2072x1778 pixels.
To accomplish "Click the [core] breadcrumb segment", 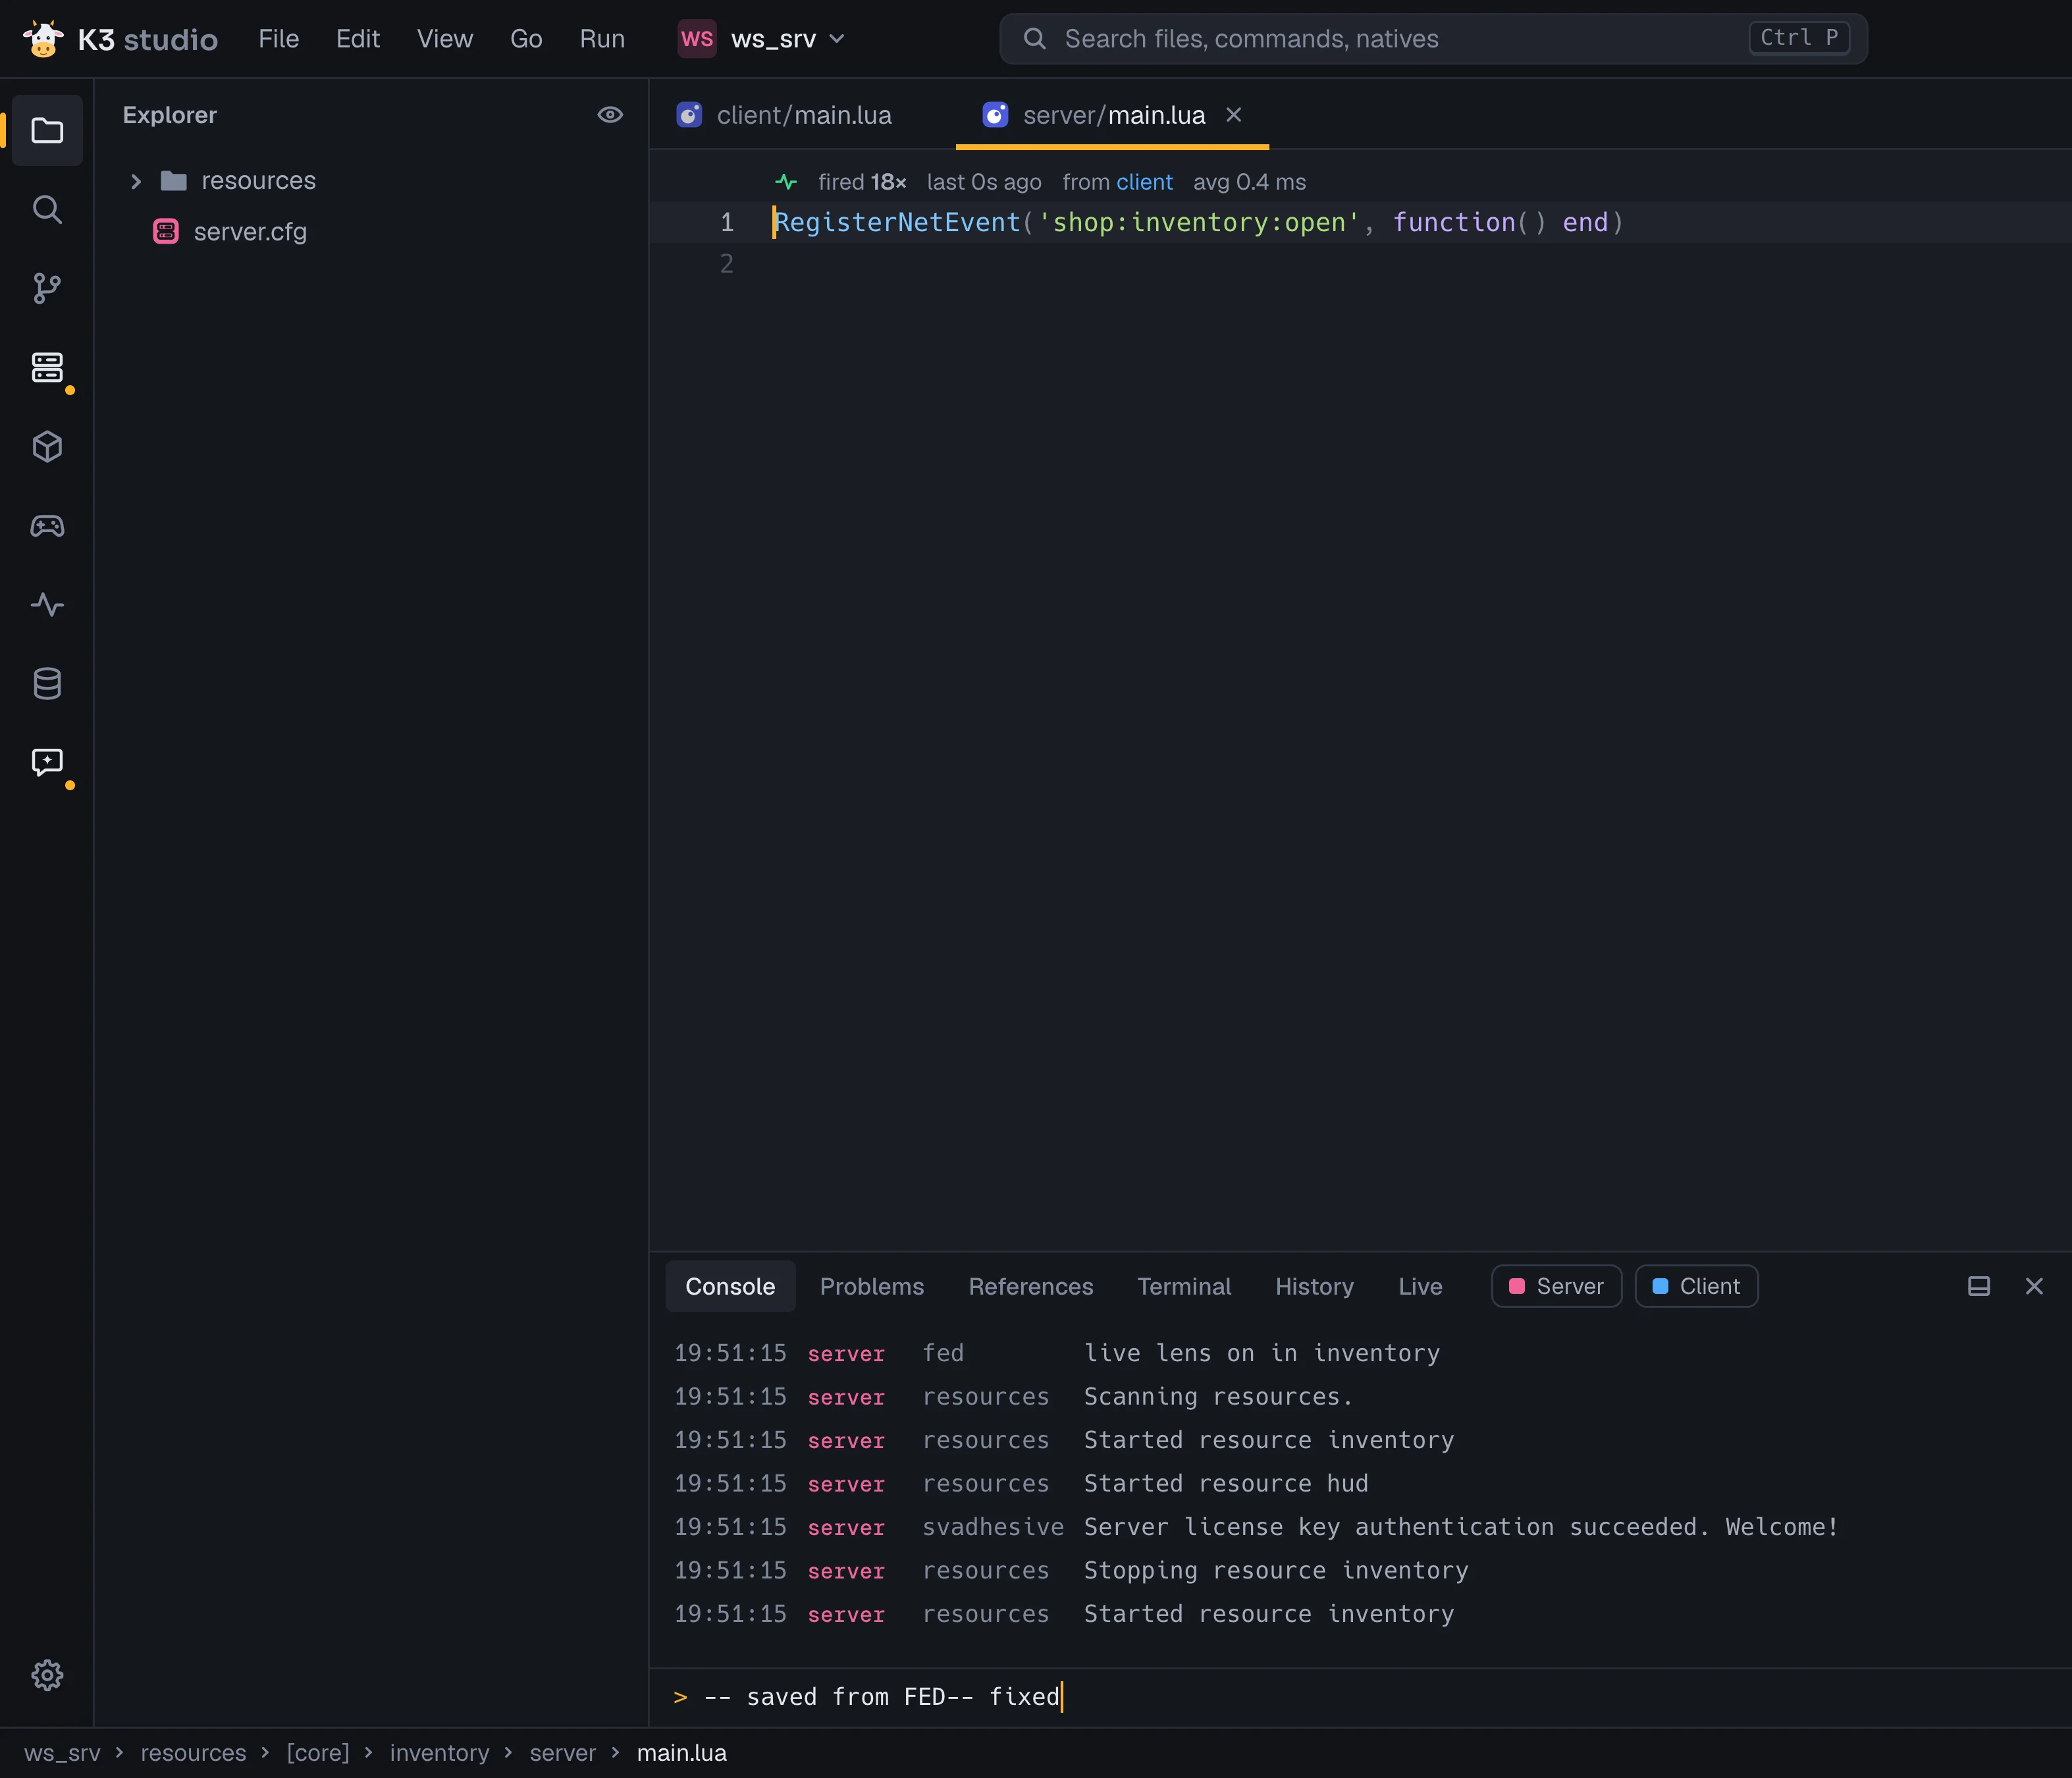I will point(318,1753).
